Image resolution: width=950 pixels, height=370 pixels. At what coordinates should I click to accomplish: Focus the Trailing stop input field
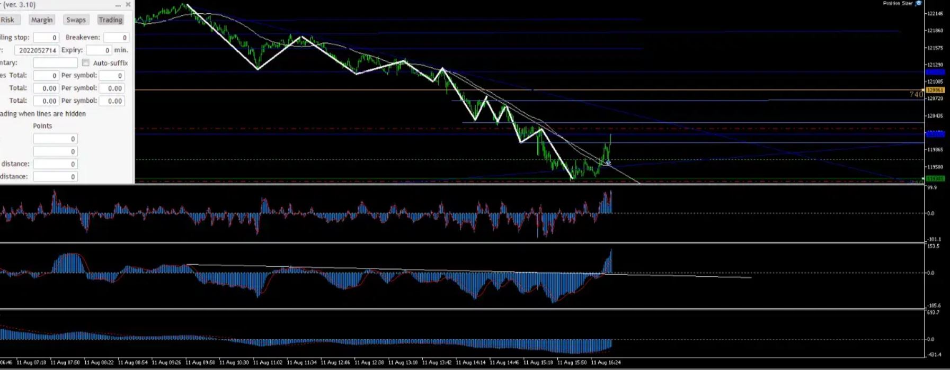[46, 38]
